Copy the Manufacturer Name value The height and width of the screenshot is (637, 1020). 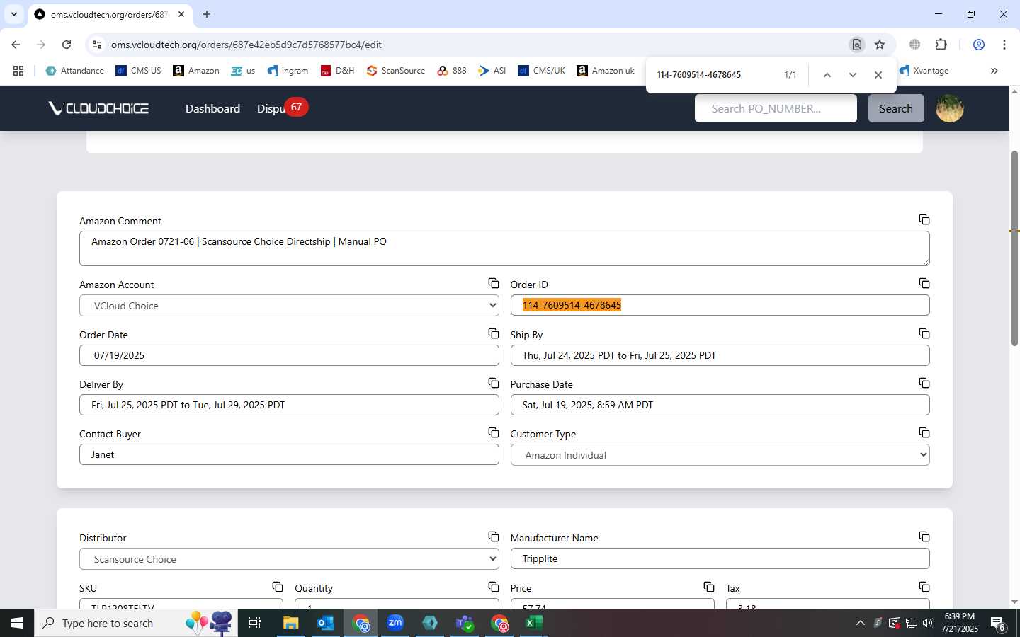pos(924,536)
